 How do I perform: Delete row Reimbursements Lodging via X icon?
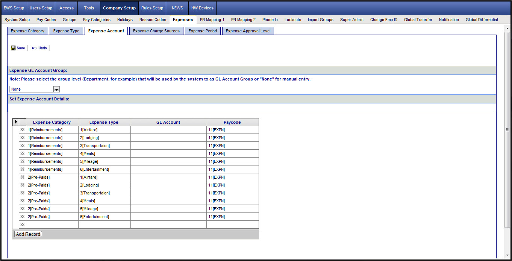22,138
